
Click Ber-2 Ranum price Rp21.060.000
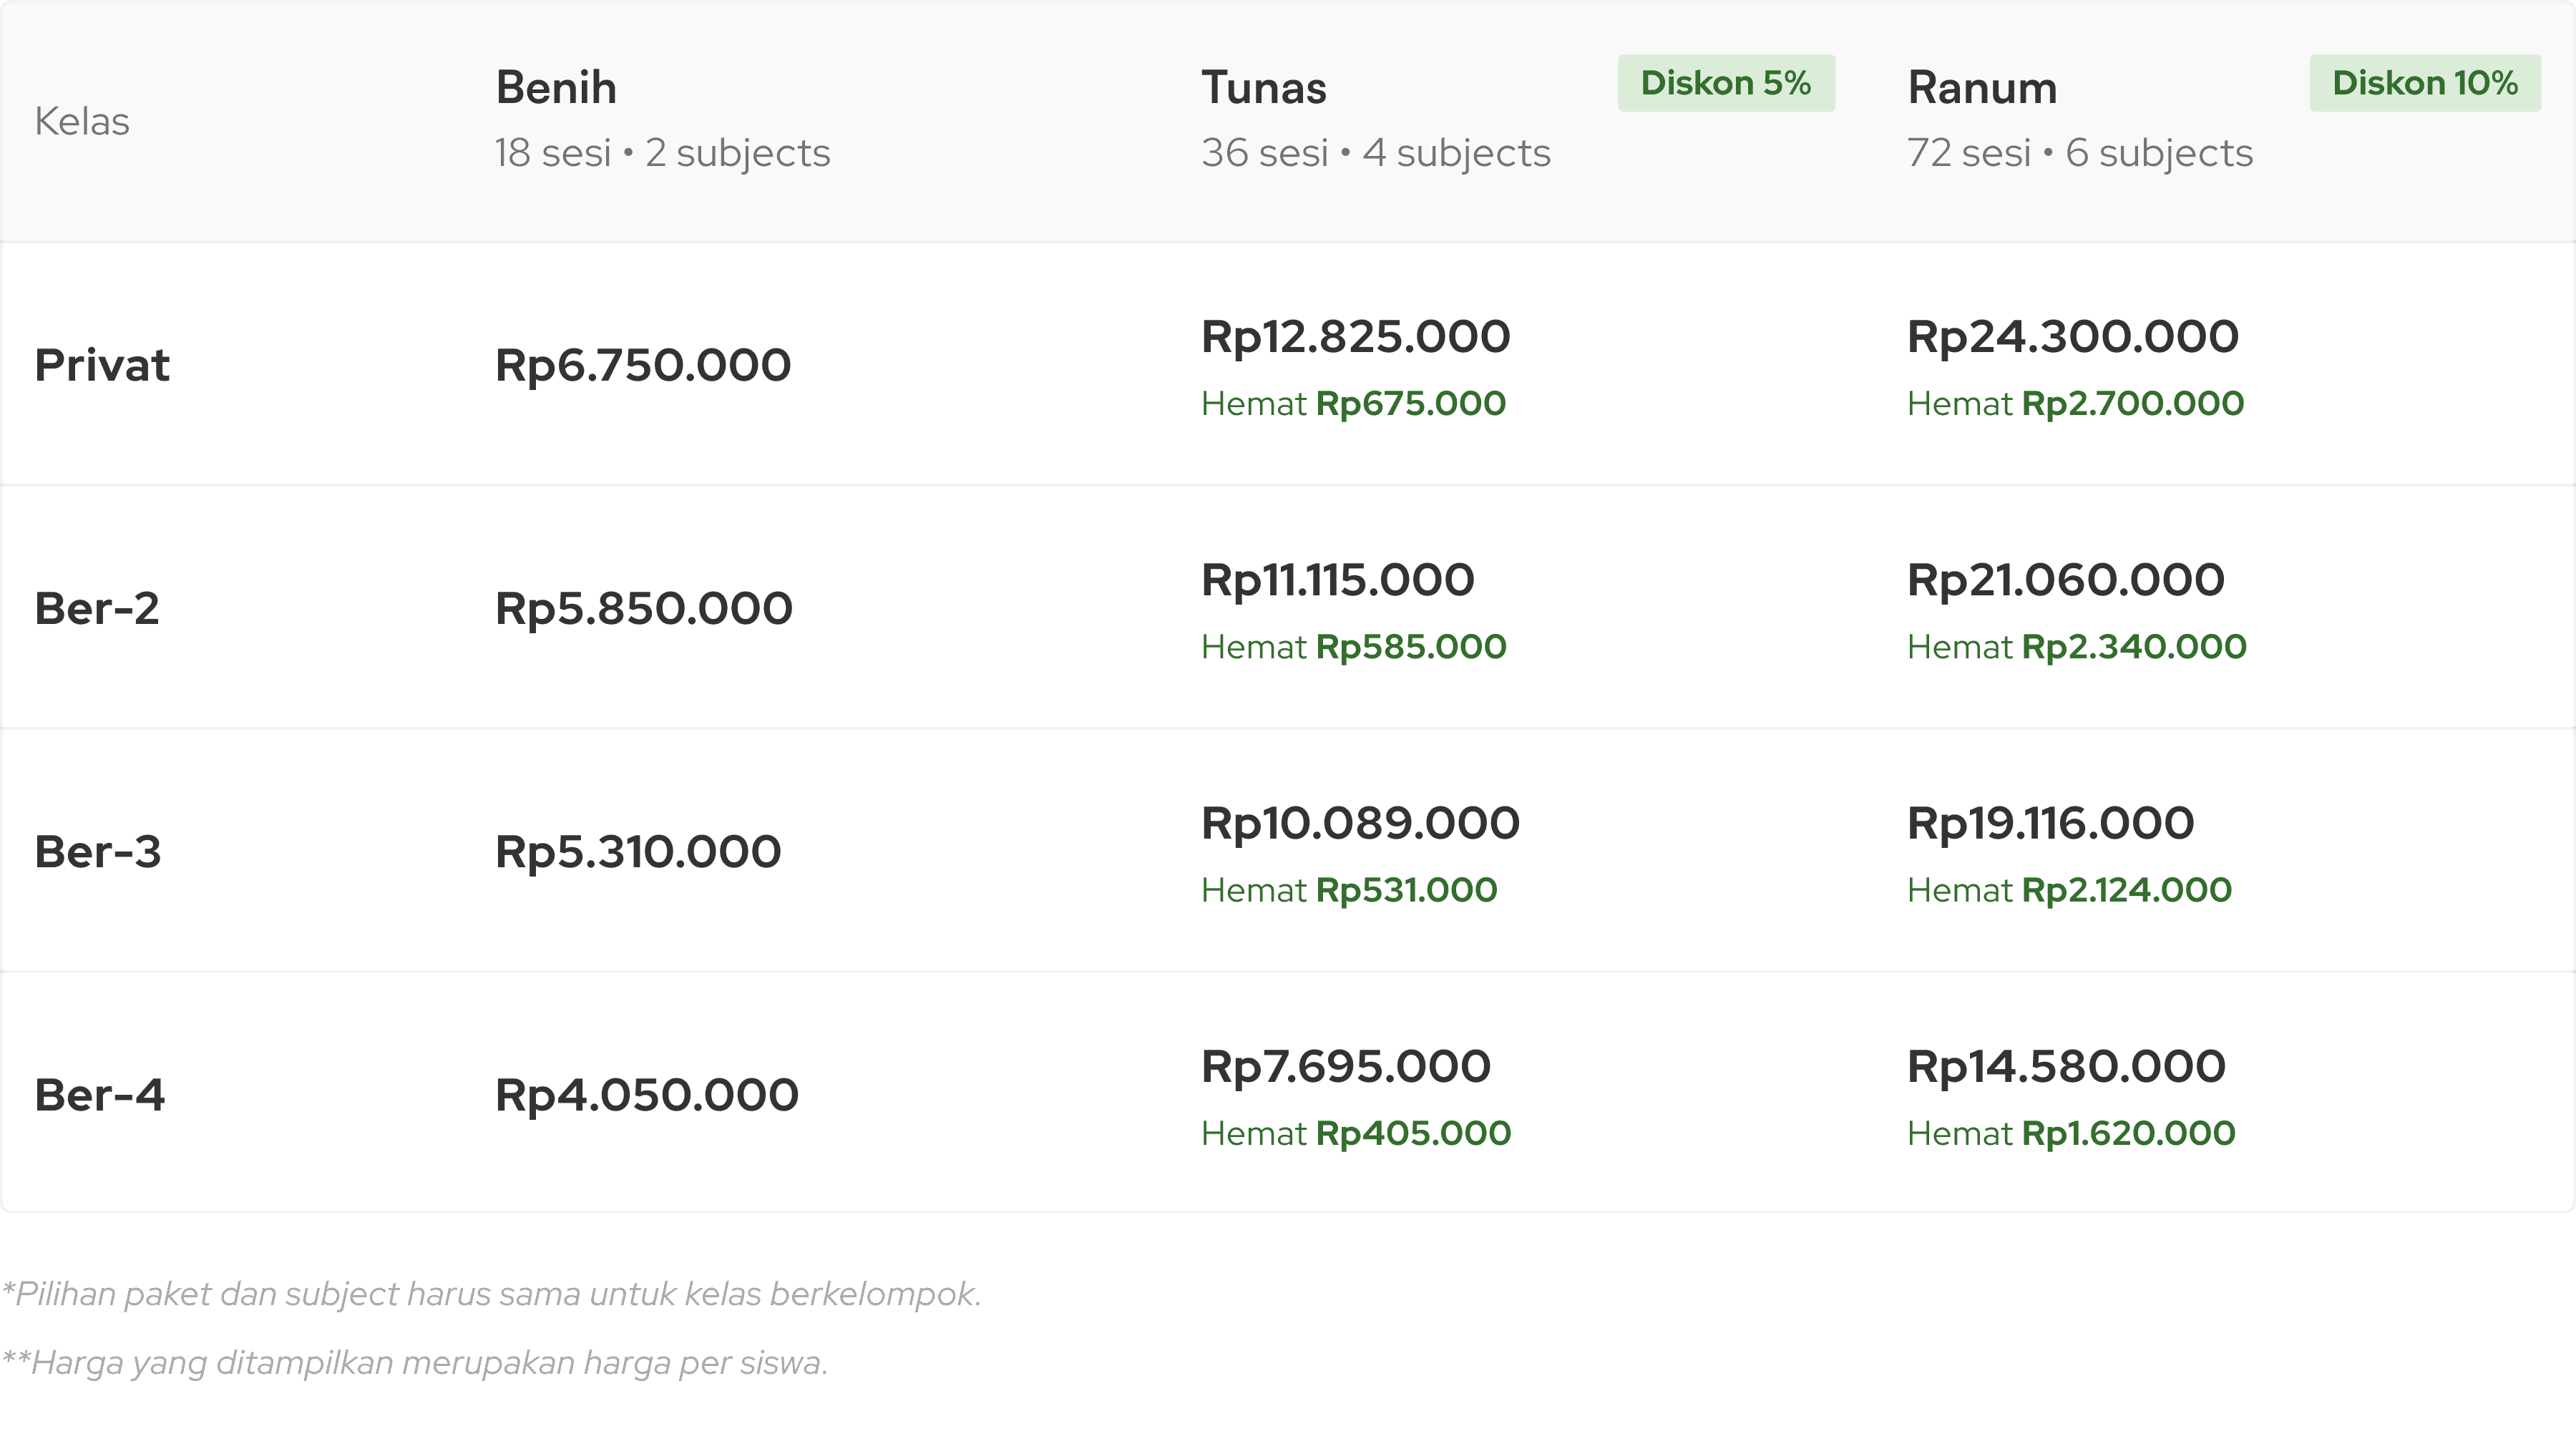pyautogui.click(x=2065, y=580)
